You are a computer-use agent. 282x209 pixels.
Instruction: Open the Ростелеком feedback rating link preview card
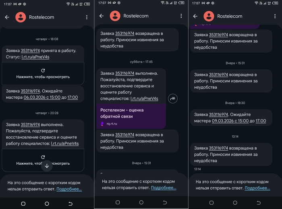[x=131, y=116]
